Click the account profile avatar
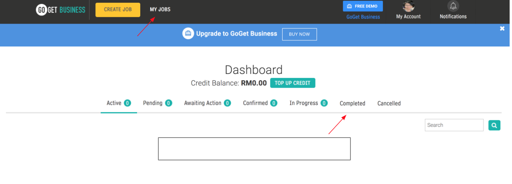This screenshot has height=184, width=512. tap(408, 6)
